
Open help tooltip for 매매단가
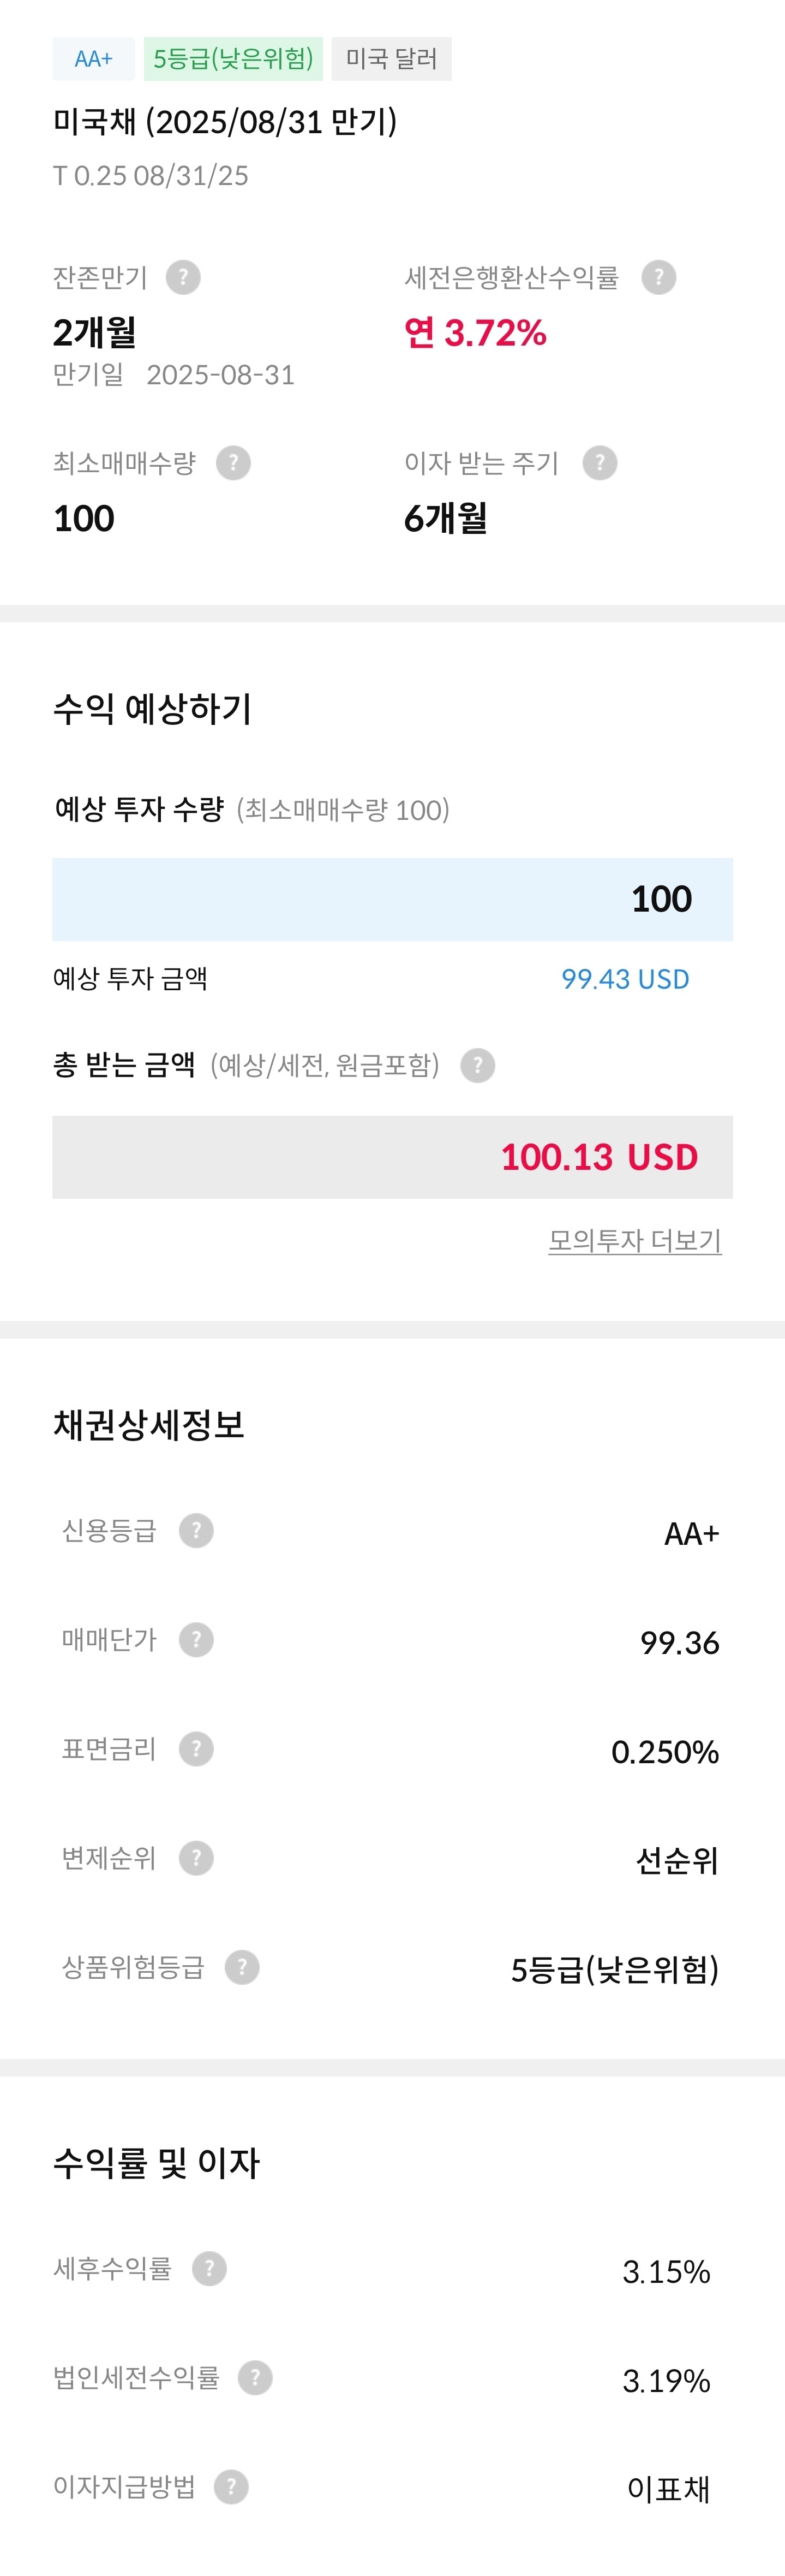click(x=196, y=1639)
